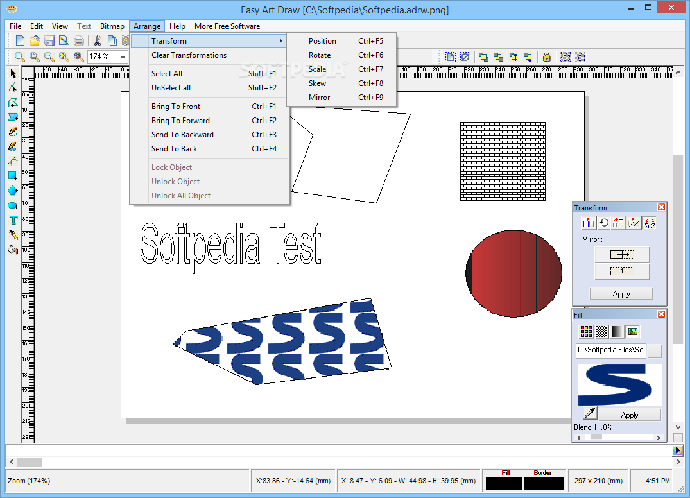The width and height of the screenshot is (690, 498).
Task: Cut selection with the scissors icon
Action: coord(98,41)
